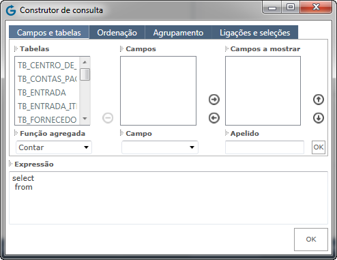Click the left arrow to remove field
The width and height of the screenshot is (337, 260).
click(214, 118)
